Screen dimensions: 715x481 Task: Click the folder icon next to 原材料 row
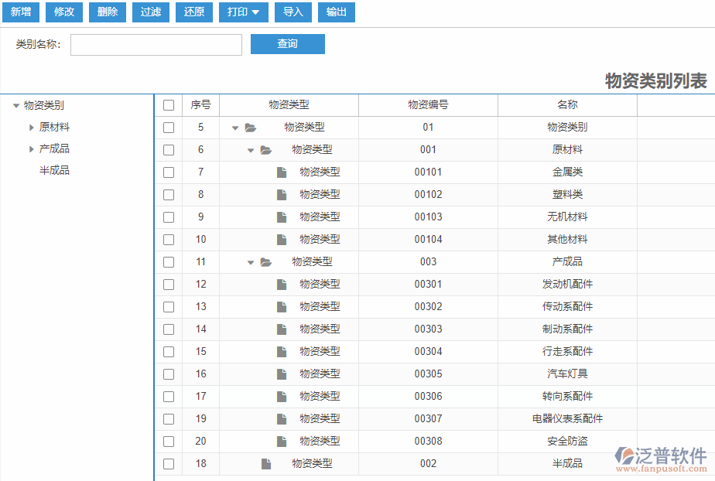pyautogui.click(x=265, y=149)
